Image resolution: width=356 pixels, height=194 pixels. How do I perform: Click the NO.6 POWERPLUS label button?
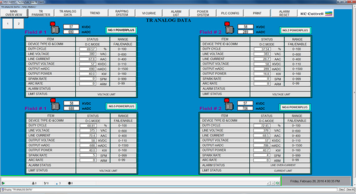295,107
